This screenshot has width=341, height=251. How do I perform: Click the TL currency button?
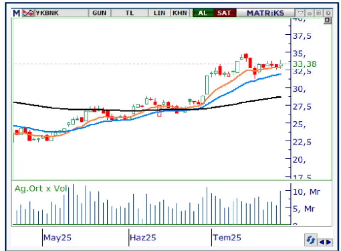tap(130, 13)
